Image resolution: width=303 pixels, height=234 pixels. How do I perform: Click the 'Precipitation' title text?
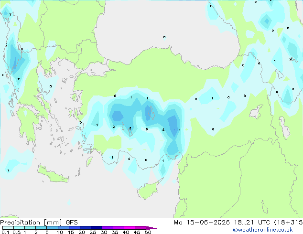pos(20,223)
